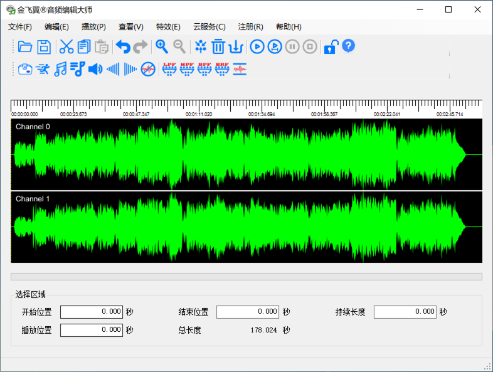Open the 文件(F) menu

[x=20, y=27]
